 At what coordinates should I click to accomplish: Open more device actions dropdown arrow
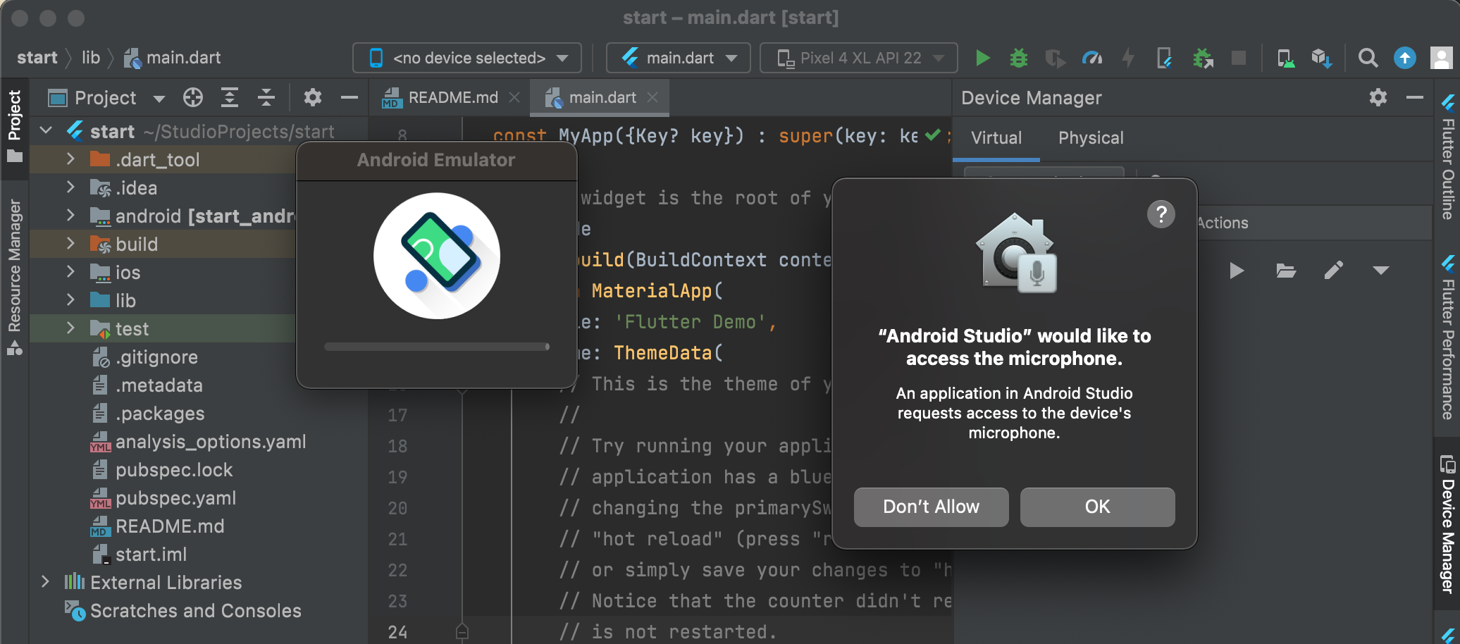[x=1380, y=271]
